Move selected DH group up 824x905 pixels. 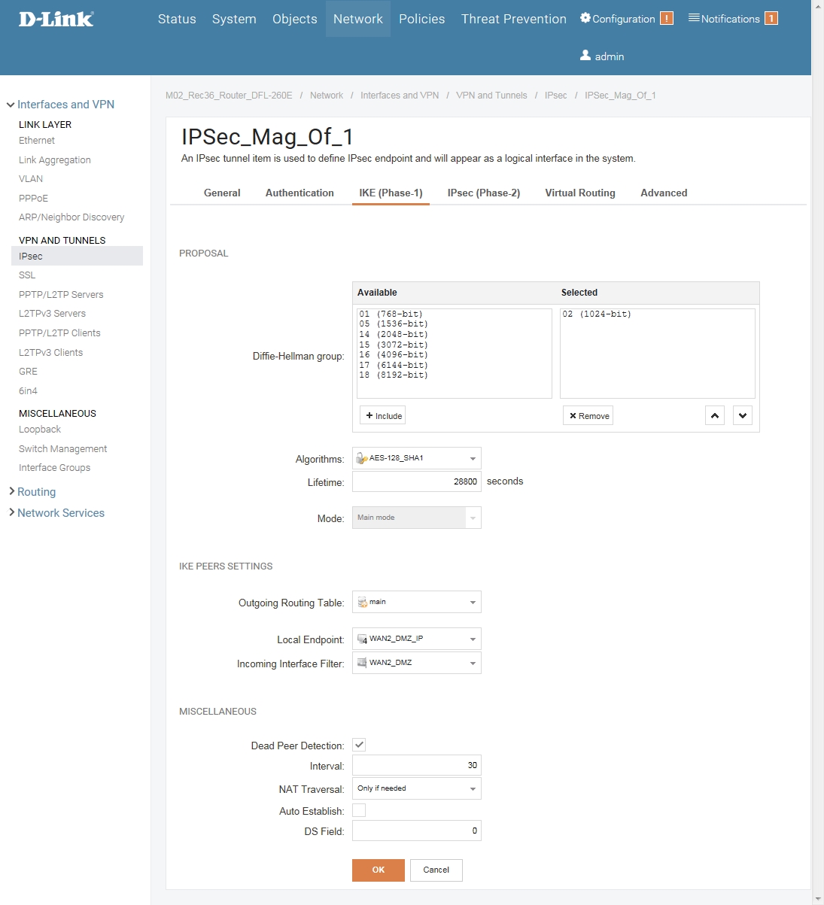[715, 416]
